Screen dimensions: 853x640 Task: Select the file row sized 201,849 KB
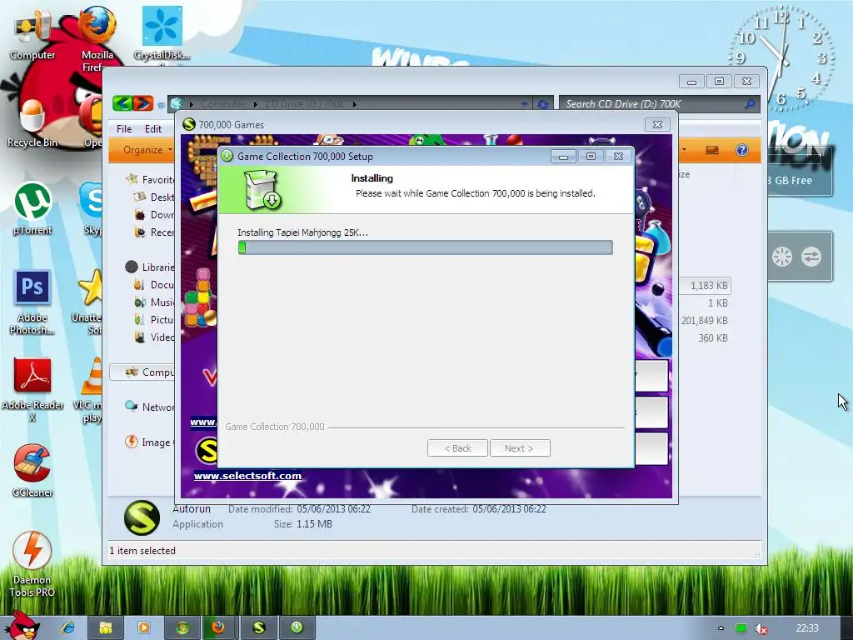point(704,321)
